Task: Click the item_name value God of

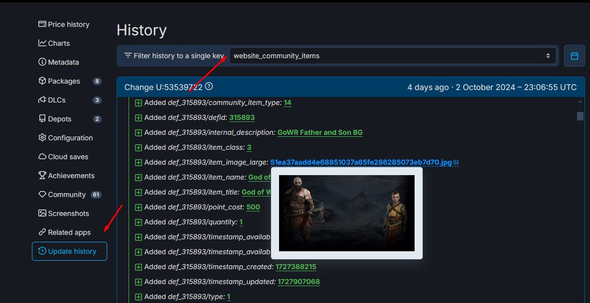Action: pos(259,177)
